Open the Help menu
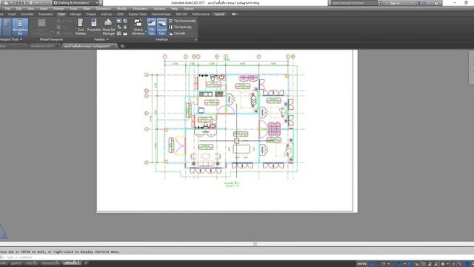 coord(175,9)
